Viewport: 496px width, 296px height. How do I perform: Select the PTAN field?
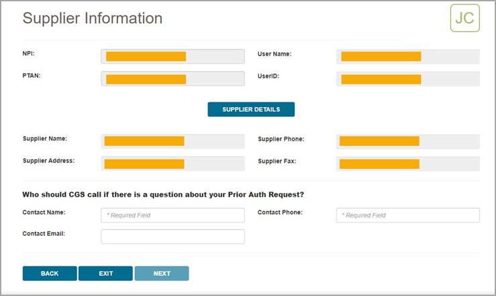(x=172, y=79)
